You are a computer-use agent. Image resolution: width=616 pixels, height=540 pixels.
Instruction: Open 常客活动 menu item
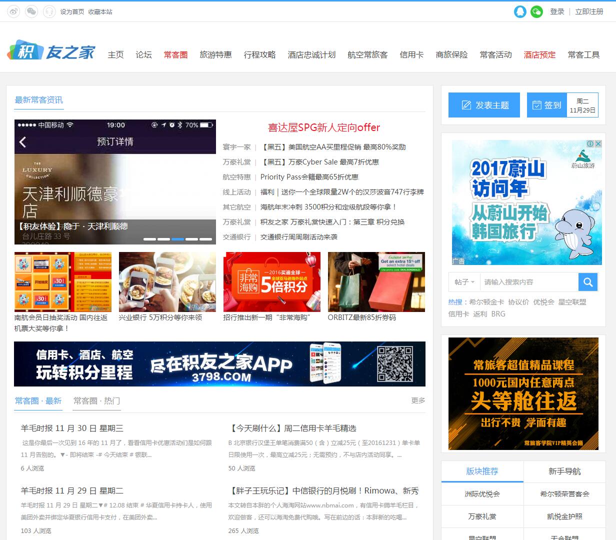tap(495, 54)
